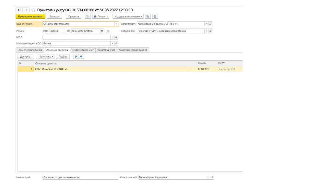Image resolution: width=332 pixels, height=186 pixels.
Task: Move row down with arrow button
Action: [81, 56]
